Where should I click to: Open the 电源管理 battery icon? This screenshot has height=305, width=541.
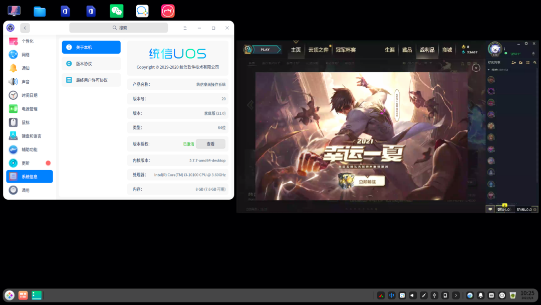click(x=13, y=109)
